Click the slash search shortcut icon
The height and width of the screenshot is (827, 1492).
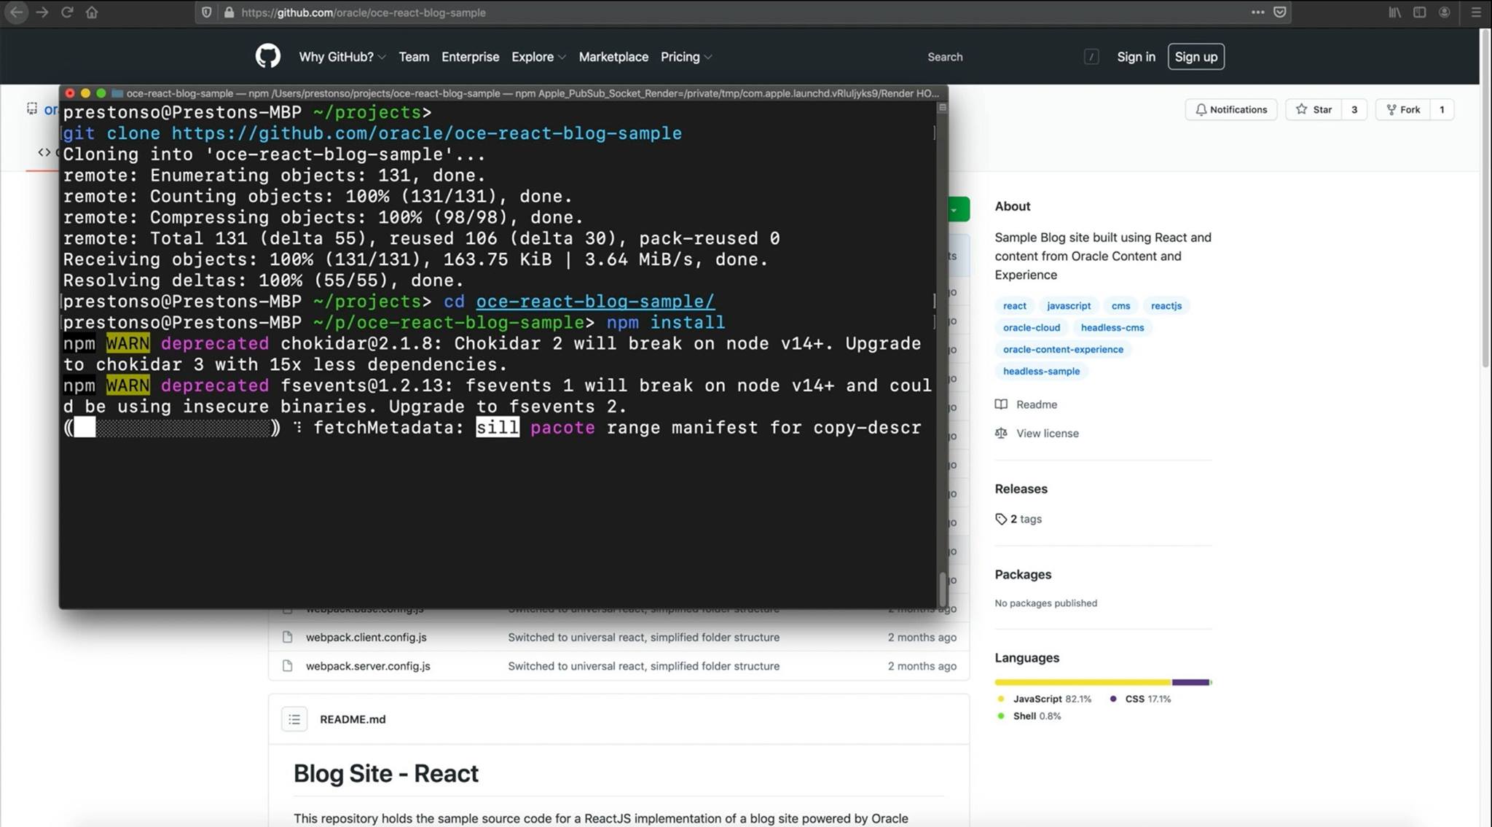1091,57
